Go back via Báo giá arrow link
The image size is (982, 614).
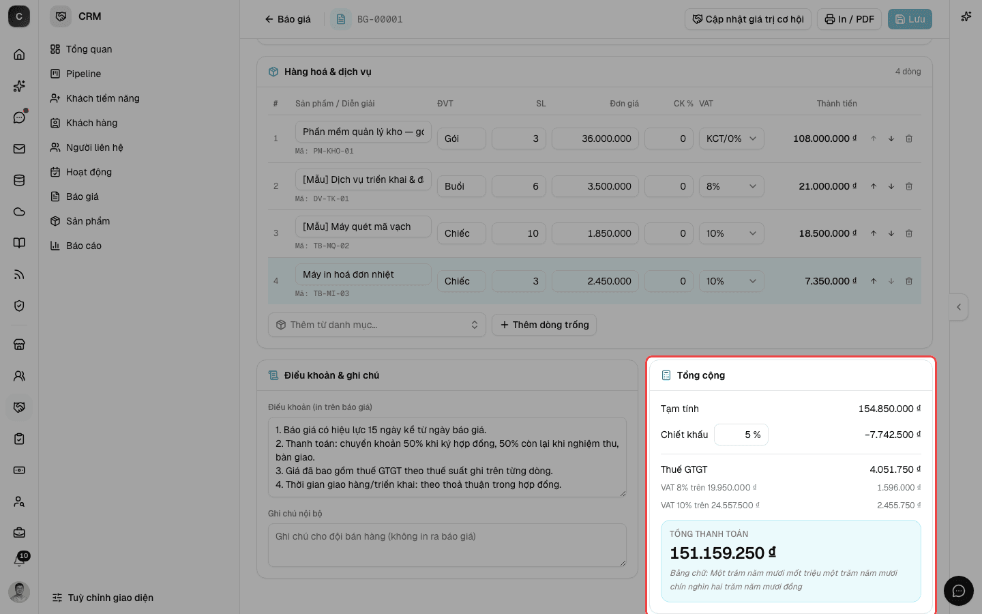(288, 19)
